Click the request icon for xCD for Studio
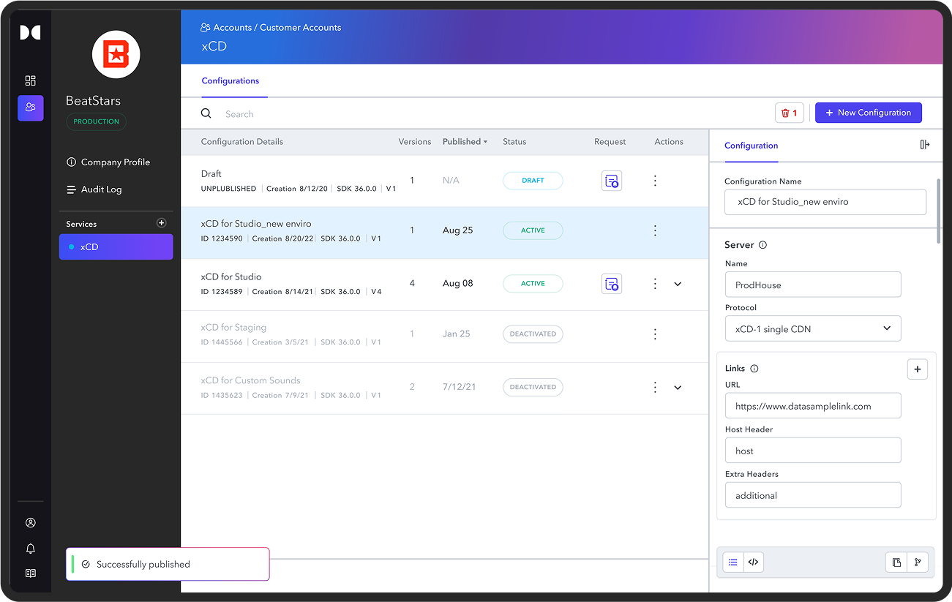The width and height of the screenshot is (952, 602). click(x=611, y=284)
